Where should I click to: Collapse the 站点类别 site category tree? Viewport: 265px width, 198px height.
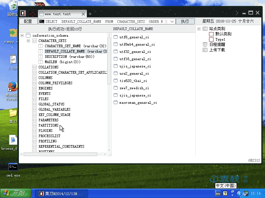[x=199, y=28]
